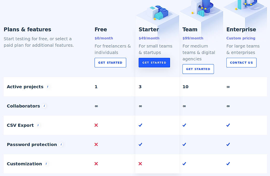Open the Password protection info tooltip
This screenshot has height=176, width=270.
click(61, 144)
